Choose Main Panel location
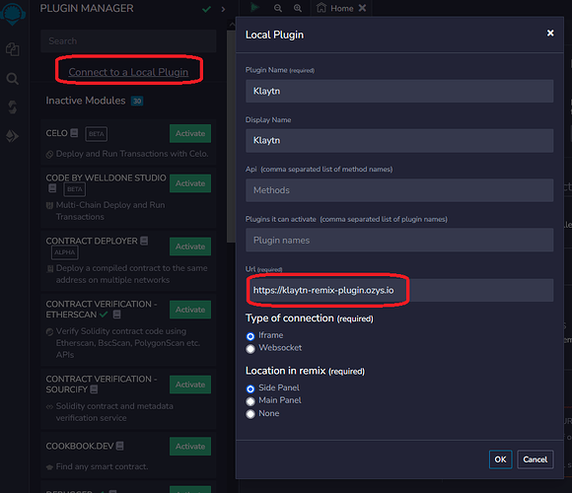The height and width of the screenshot is (493, 572). tap(250, 401)
